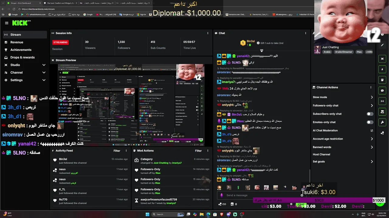Select Stream in left sidebar
The width and height of the screenshot is (389, 218).
[x=25, y=35]
